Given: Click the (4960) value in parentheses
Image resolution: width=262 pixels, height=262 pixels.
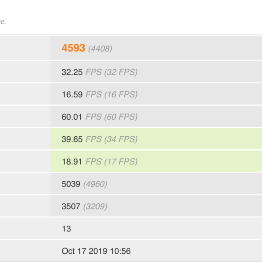Looking at the screenshot, I should tap(95, 184).
